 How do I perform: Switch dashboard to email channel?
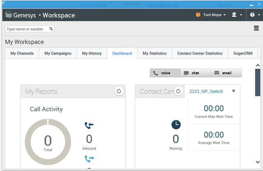coord(226,73)
